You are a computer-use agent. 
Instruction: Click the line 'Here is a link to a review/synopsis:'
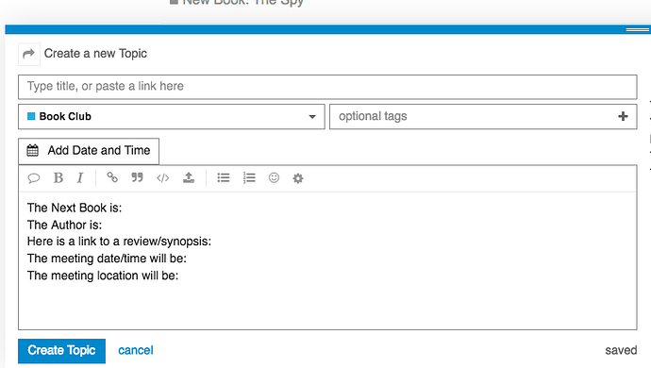coord(119,242)
